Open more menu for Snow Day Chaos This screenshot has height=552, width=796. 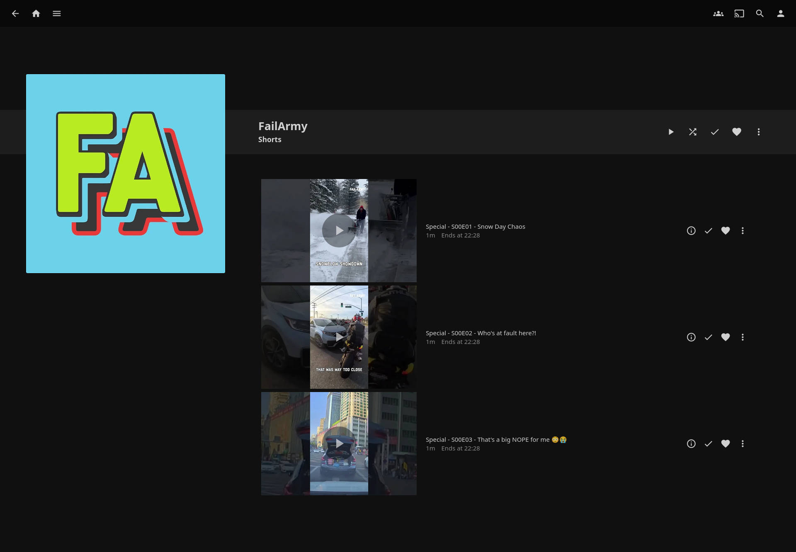743,231
